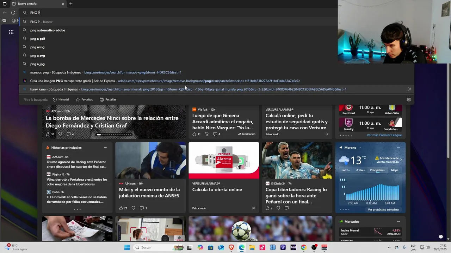Open Índice Merval market row
Screen dimensions: 451x253
tap(370, 232)
